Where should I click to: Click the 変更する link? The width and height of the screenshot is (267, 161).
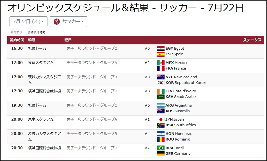(x=16, y=33)
